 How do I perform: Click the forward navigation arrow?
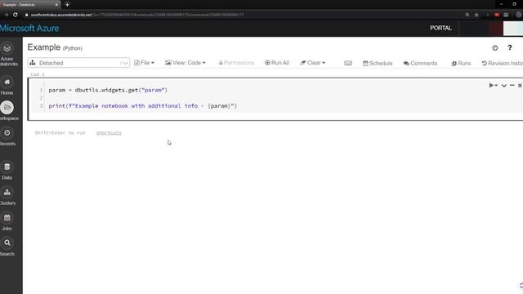click(x=6, y=15)
